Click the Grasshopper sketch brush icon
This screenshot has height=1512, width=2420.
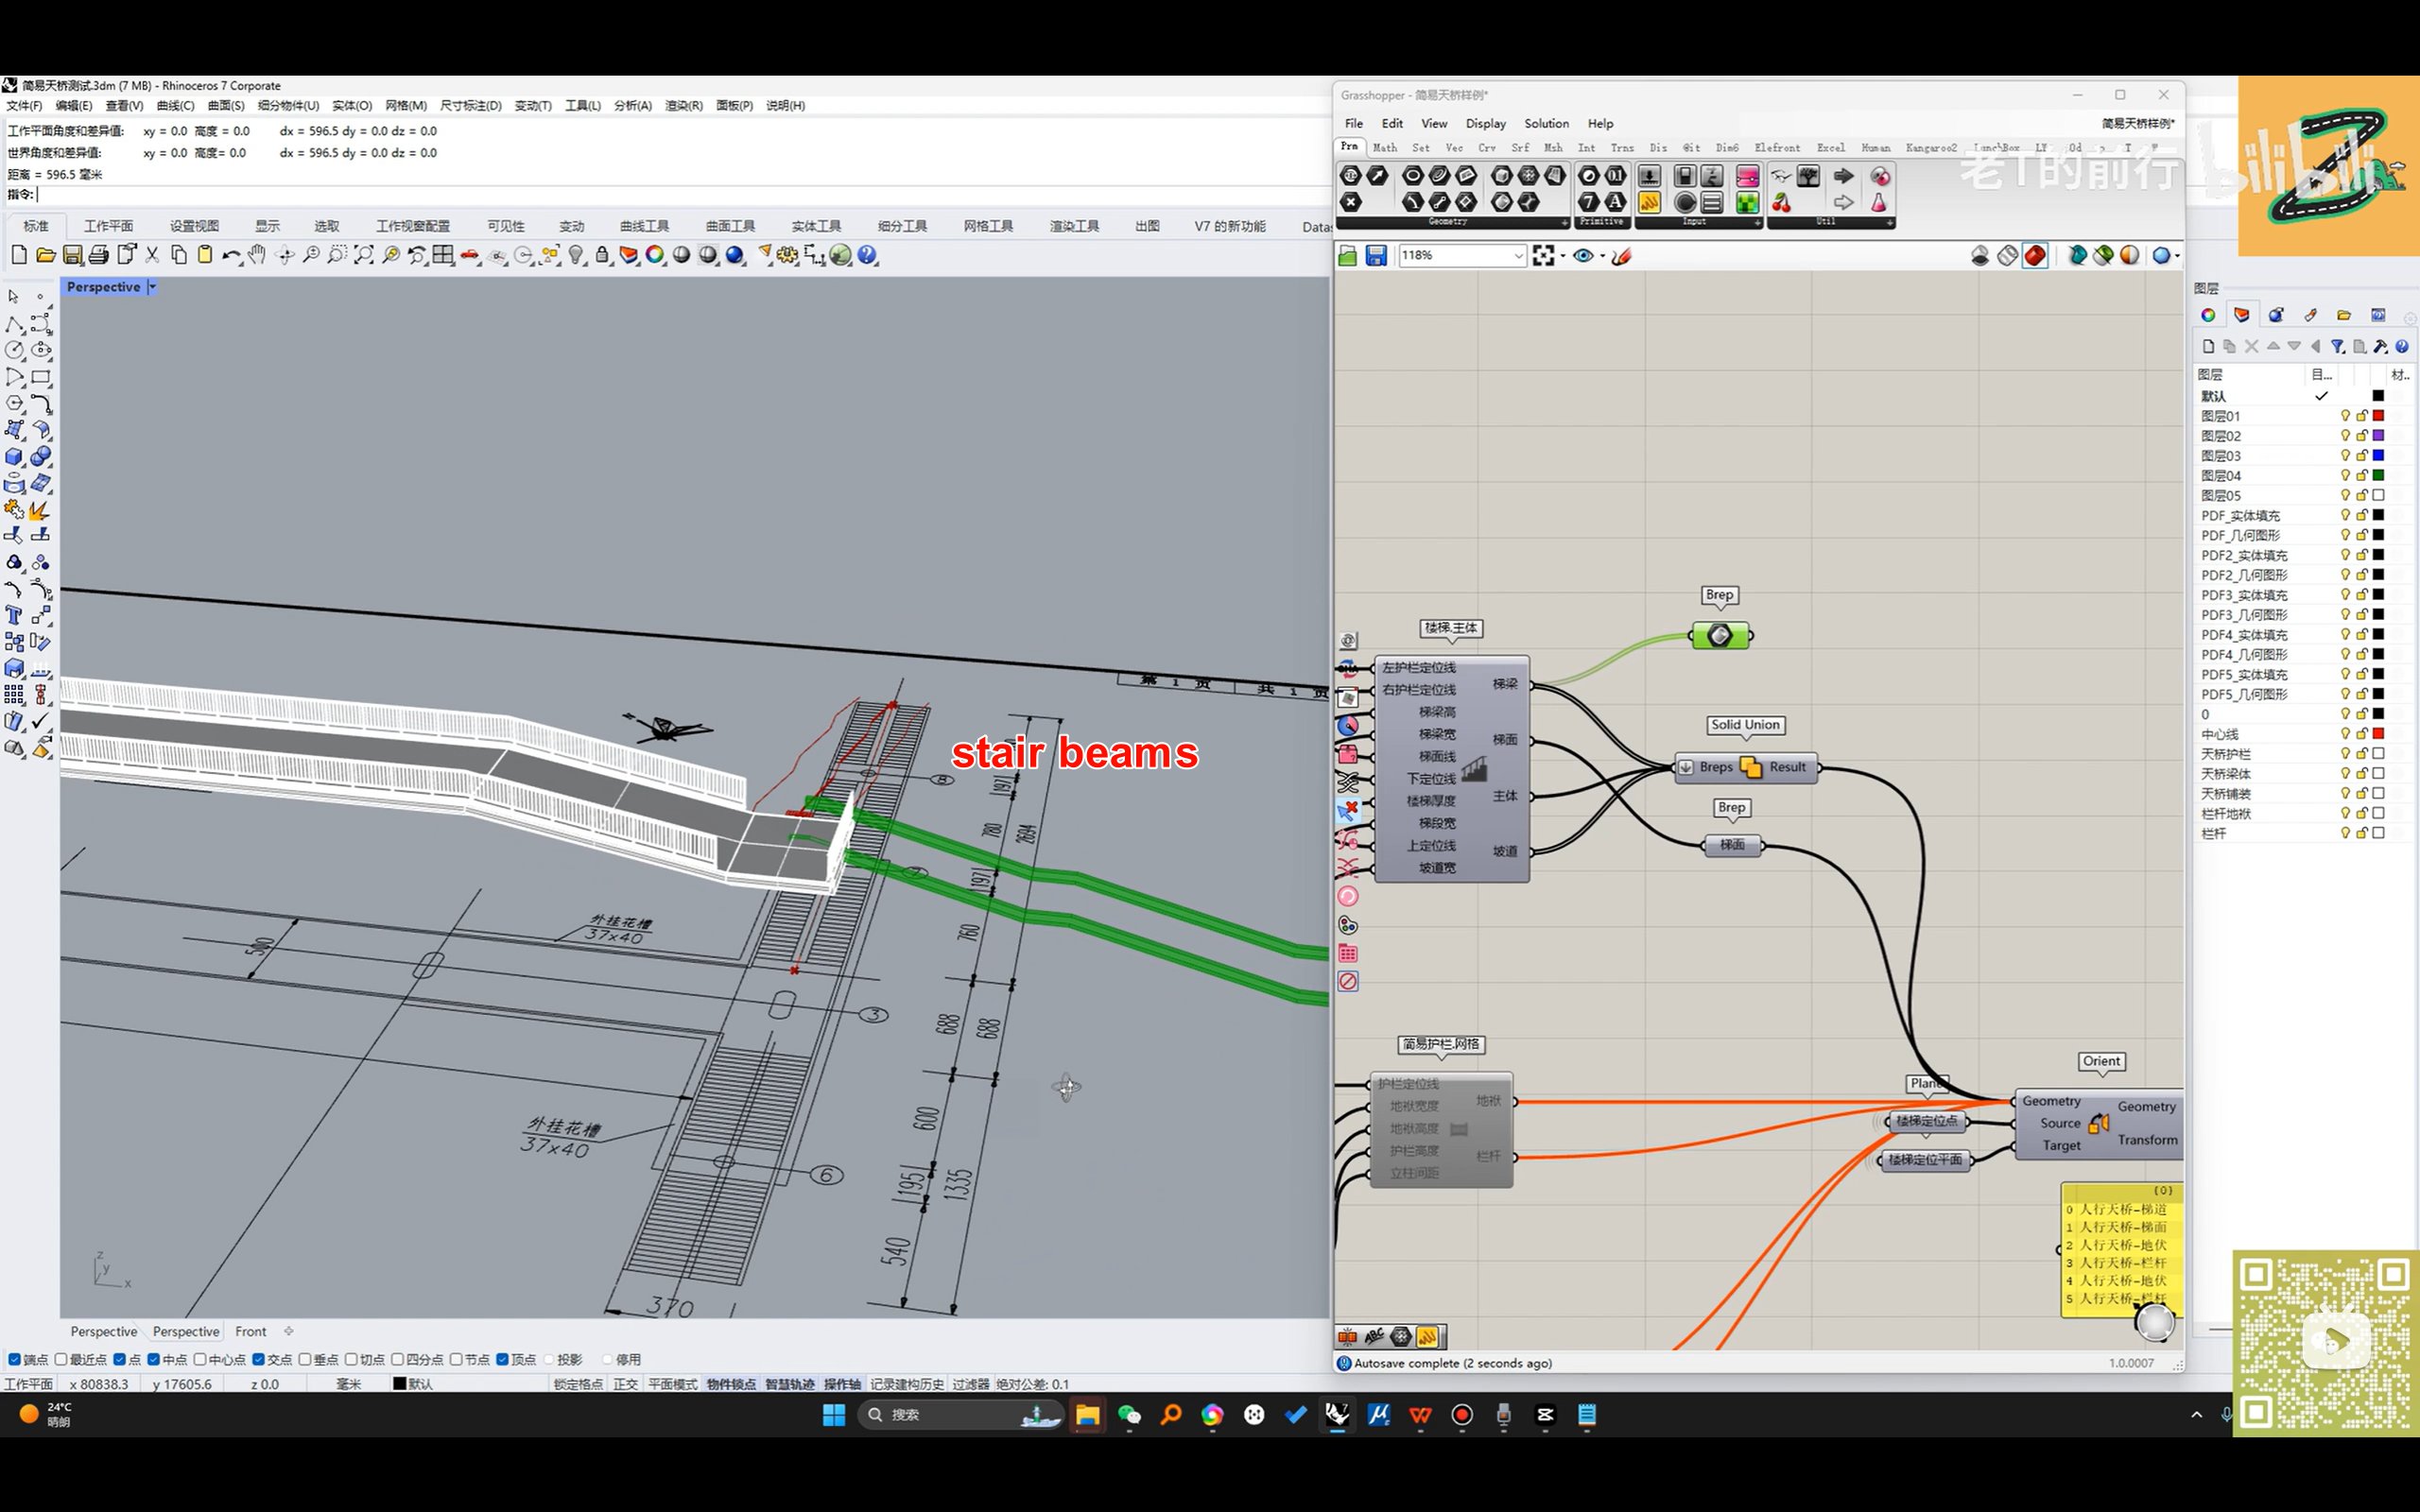pos(1622,256)
